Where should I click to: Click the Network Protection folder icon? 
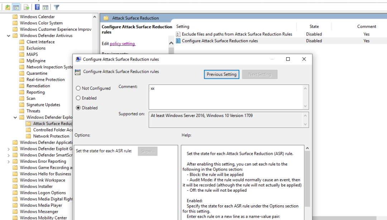pos(29,136)
